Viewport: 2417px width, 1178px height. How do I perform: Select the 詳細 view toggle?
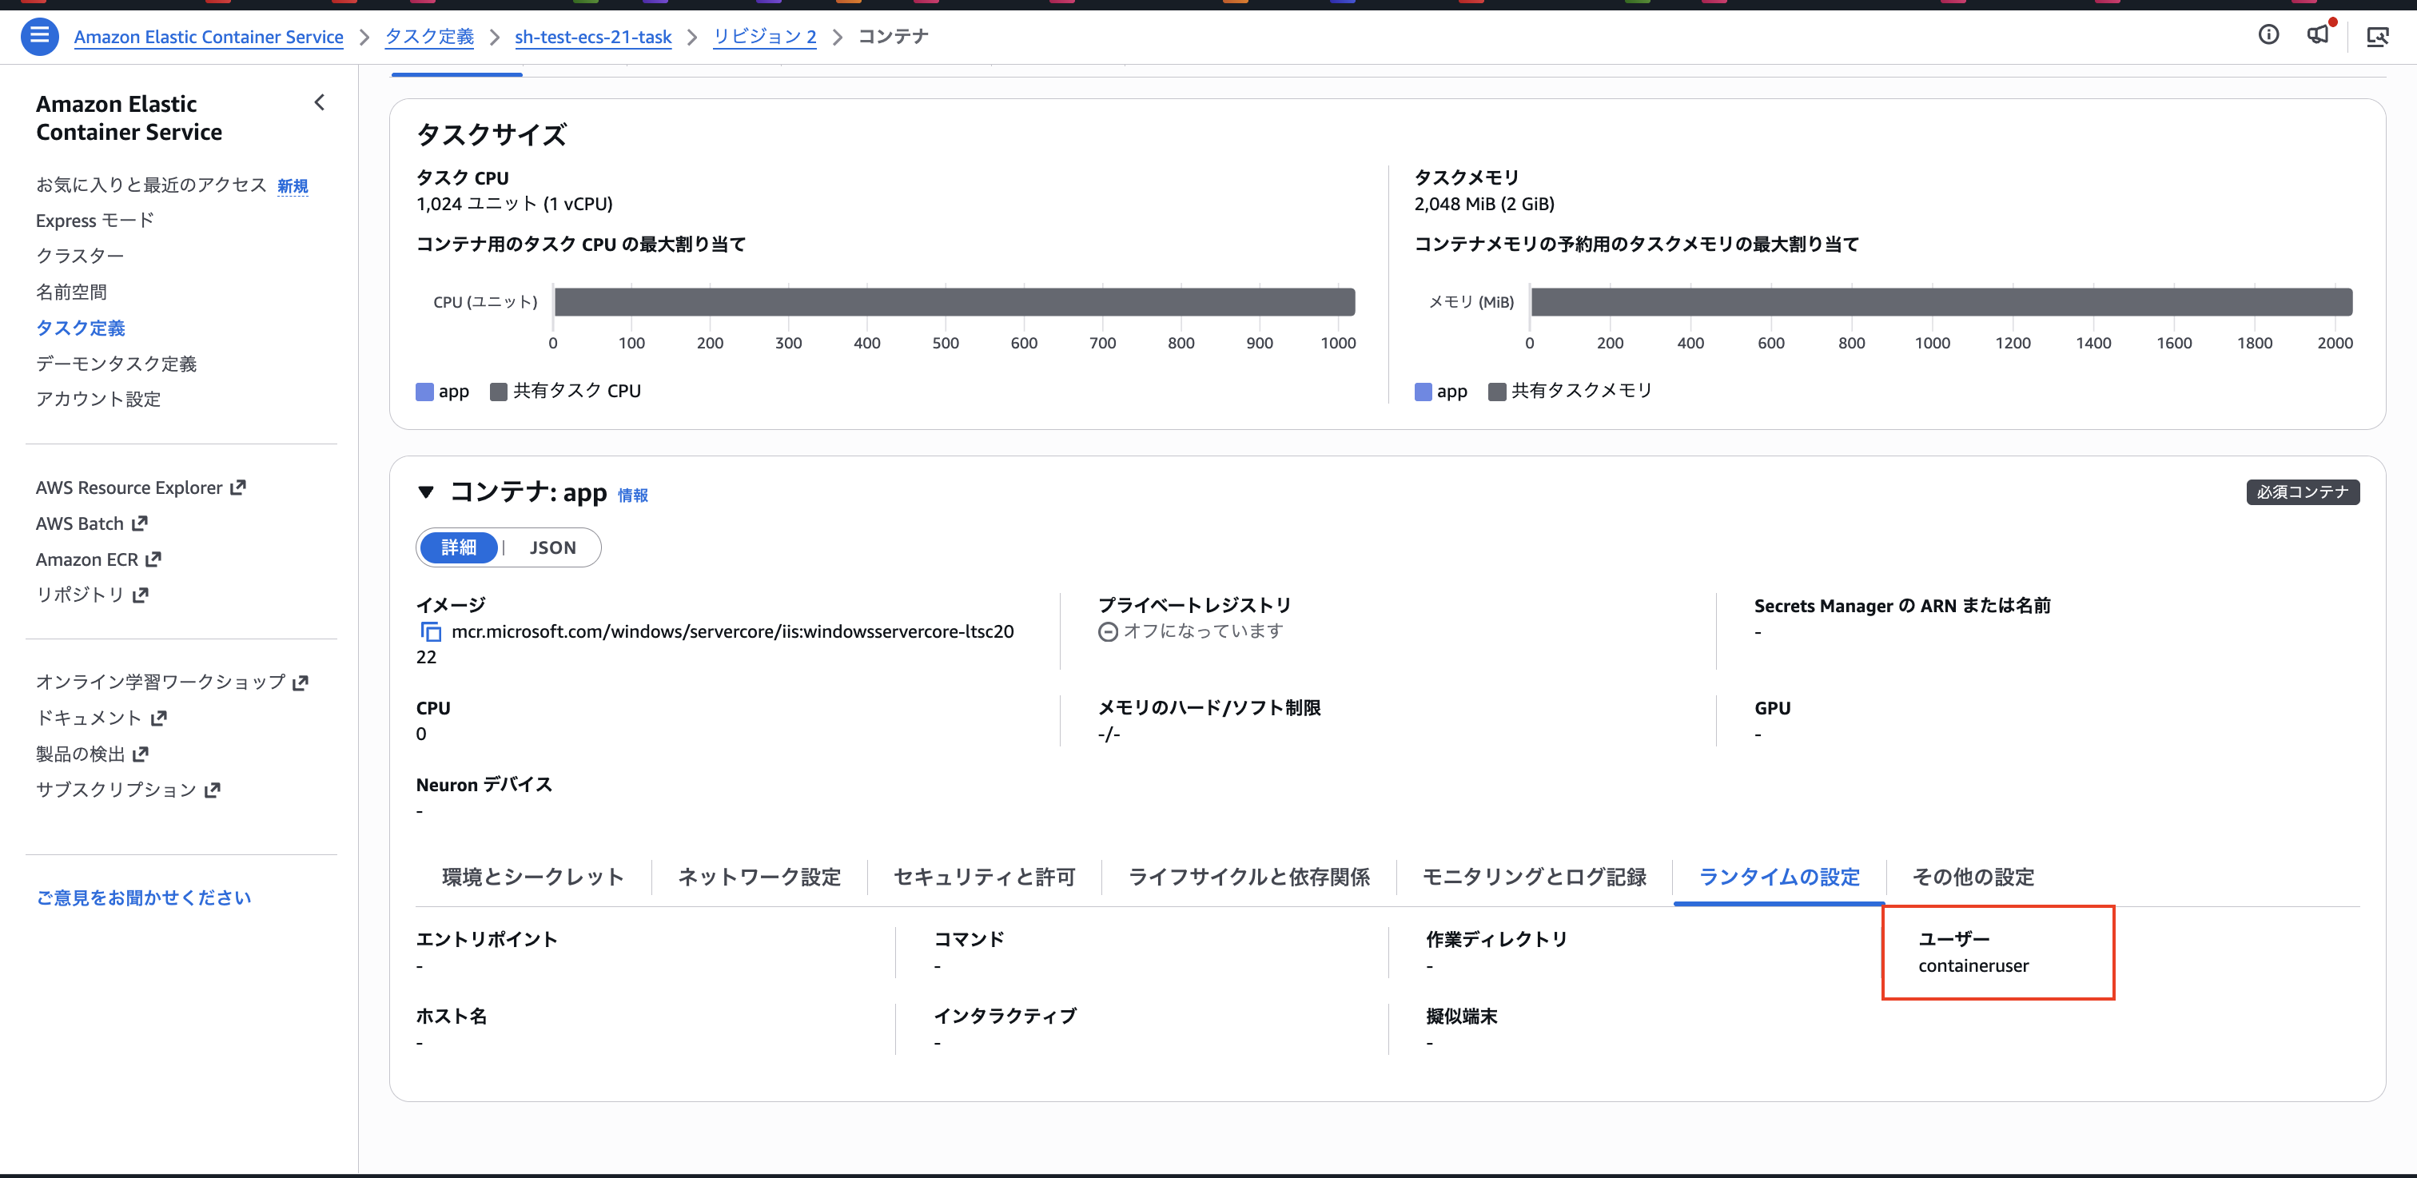[x=459, y=547]
